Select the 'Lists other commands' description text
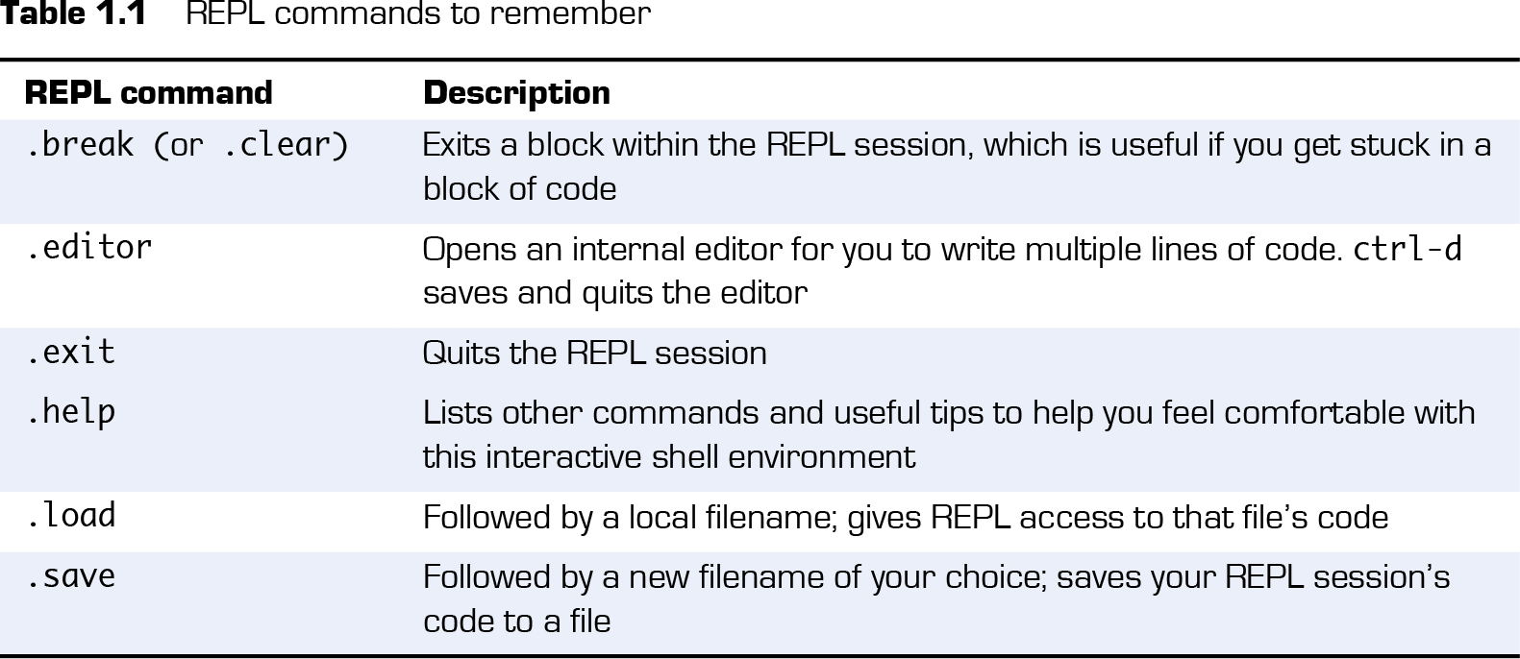Image resolution: width=1520 pixels, height=659 pixels. tap(949, 434)
